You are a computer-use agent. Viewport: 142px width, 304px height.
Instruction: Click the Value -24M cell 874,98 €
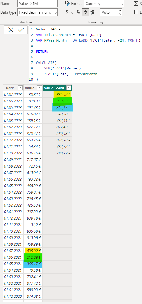[57, 140]
